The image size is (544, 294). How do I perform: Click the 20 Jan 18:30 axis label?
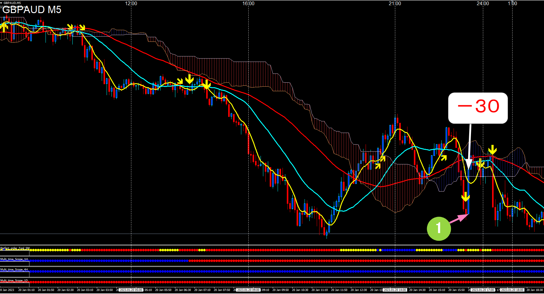(535, 290)
